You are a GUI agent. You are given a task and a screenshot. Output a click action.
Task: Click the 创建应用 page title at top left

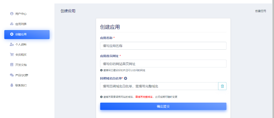point(68,11)
